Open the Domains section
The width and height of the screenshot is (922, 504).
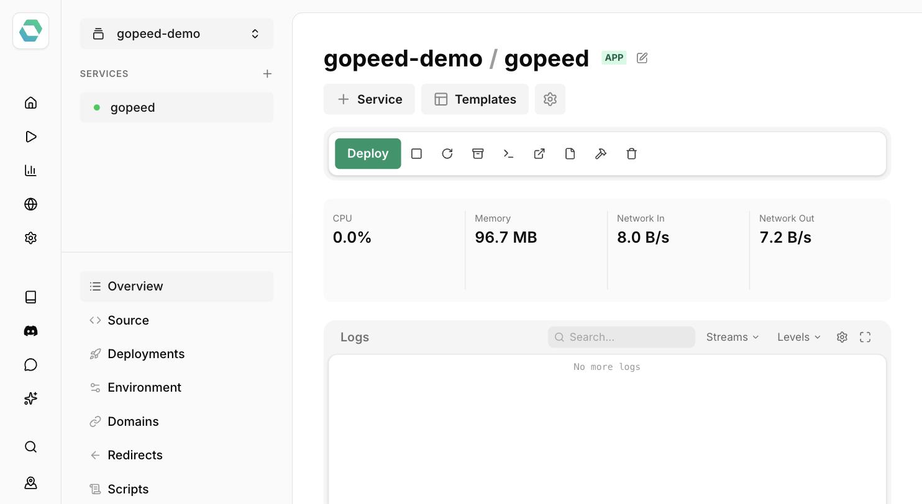pos(176,421)
